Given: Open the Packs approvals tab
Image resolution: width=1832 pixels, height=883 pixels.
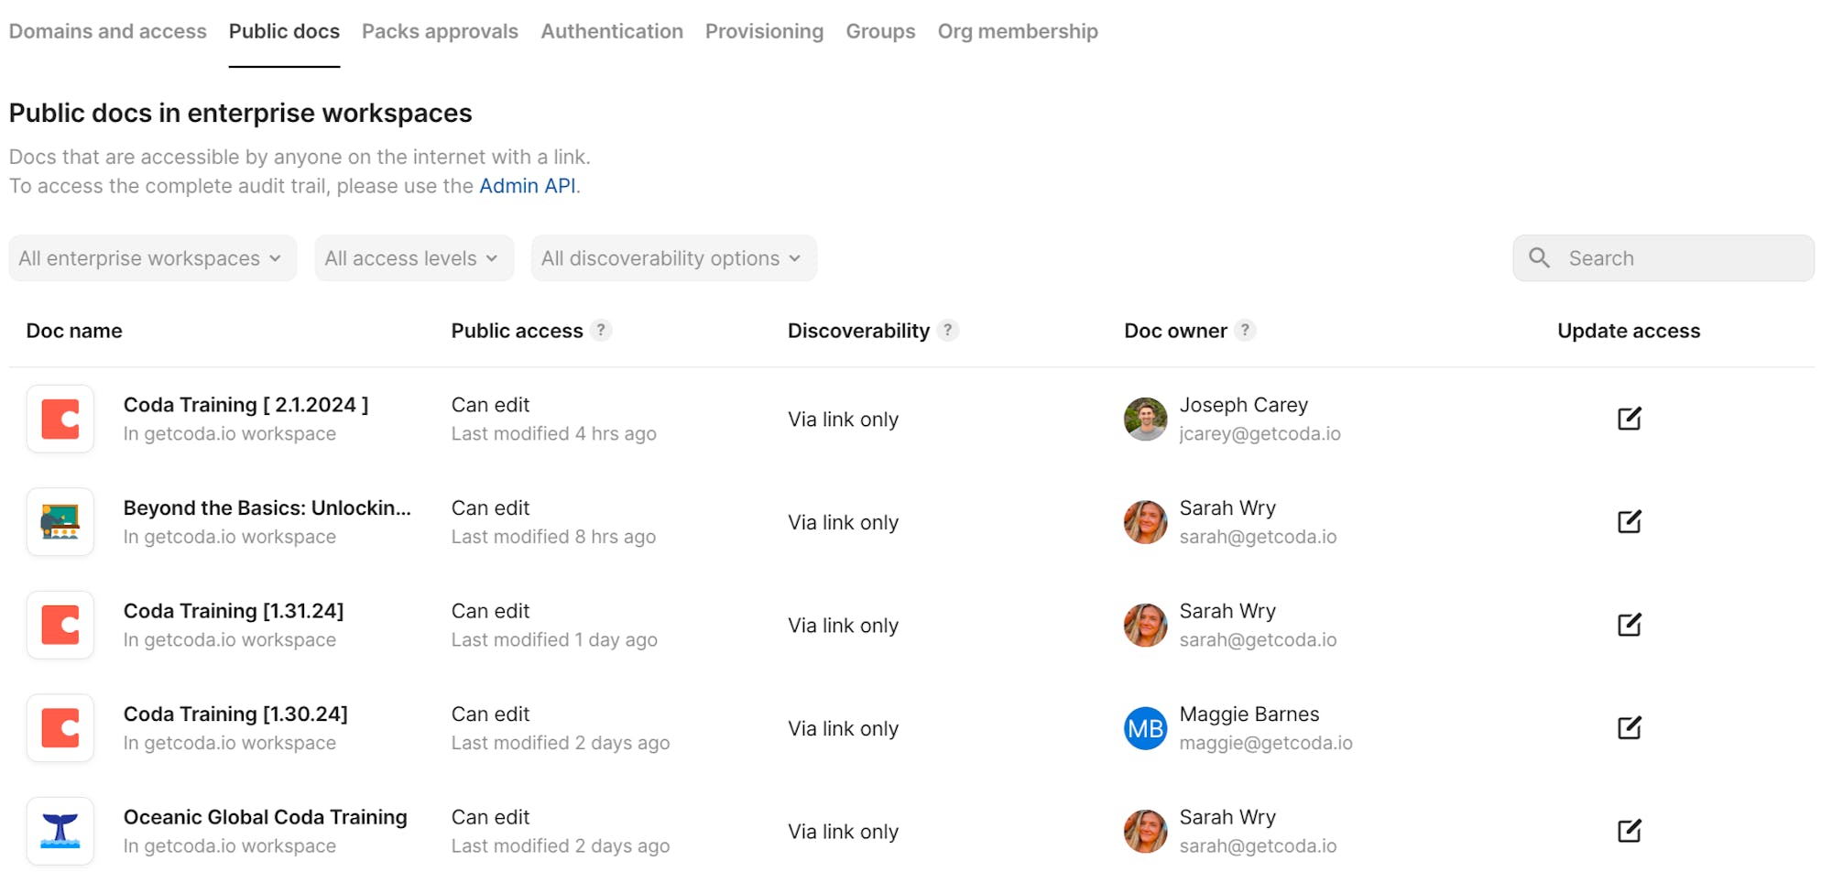Looking at the screenshot, I should click(440, 31).
